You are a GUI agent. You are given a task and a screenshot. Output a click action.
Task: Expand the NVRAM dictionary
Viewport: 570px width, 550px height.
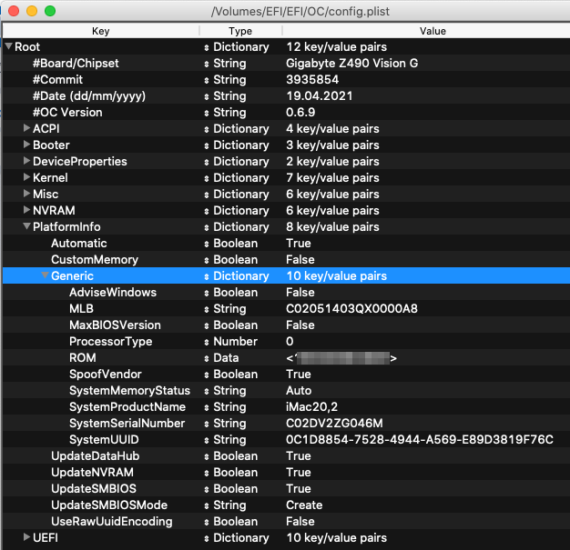26,209
